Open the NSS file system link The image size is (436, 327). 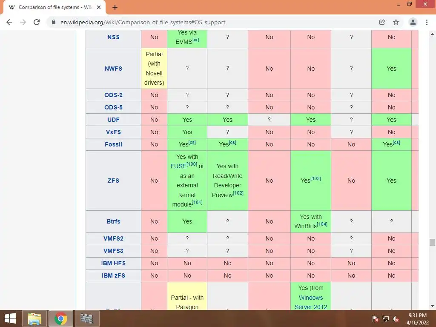(113, 37)
